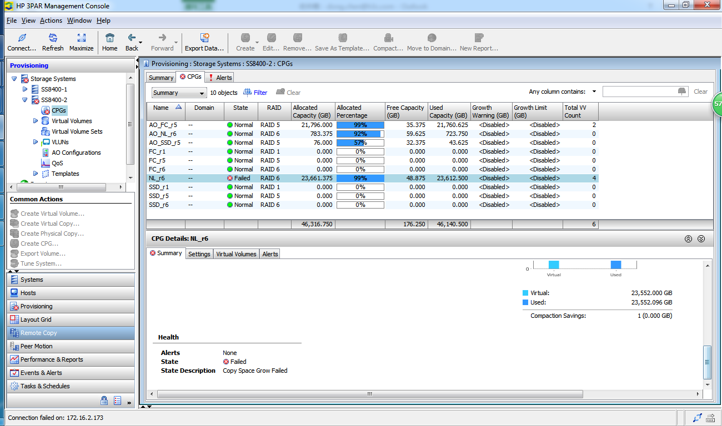Open QoS node in tree
722x426 pixels.
(57, 163)
